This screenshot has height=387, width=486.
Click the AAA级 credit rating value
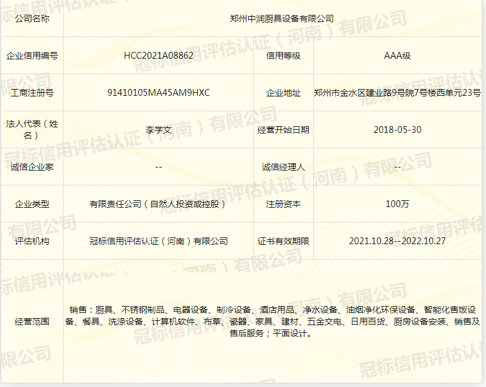(397, 56)
